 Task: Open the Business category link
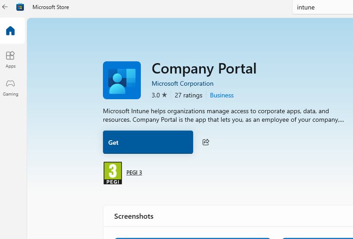click(x=222, y=95)
